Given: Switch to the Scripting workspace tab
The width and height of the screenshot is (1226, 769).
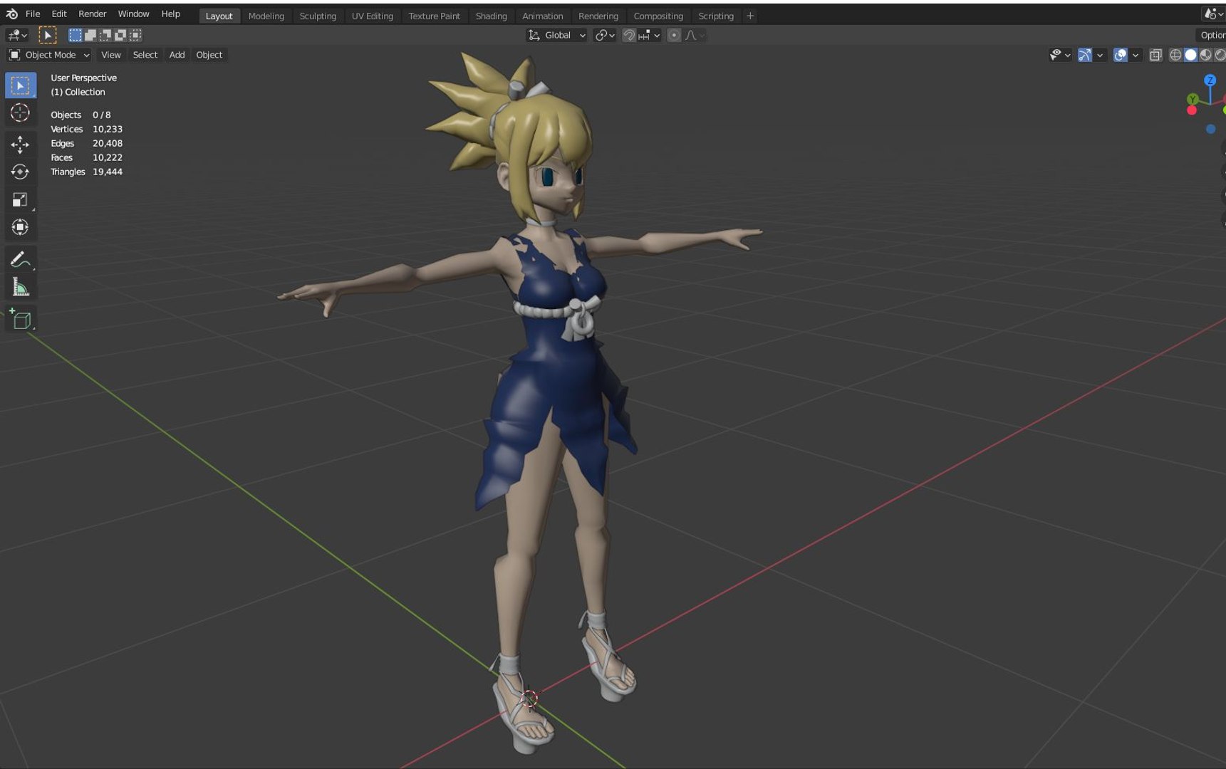Looking at the screenshot, I should pyautogui.click(x=716, y=16).
